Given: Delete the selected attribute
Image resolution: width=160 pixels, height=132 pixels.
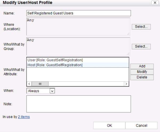Looking at the screenshot, I should point(142,77).
